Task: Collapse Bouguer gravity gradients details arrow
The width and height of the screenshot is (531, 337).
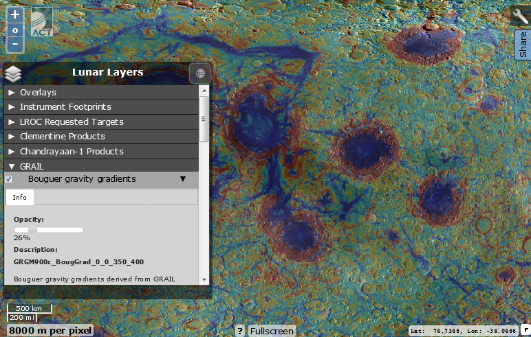Action: [183, 179]
